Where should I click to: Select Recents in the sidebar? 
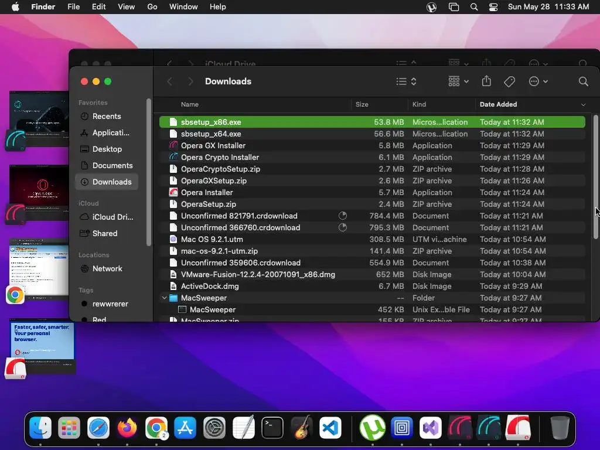(107, 117)
